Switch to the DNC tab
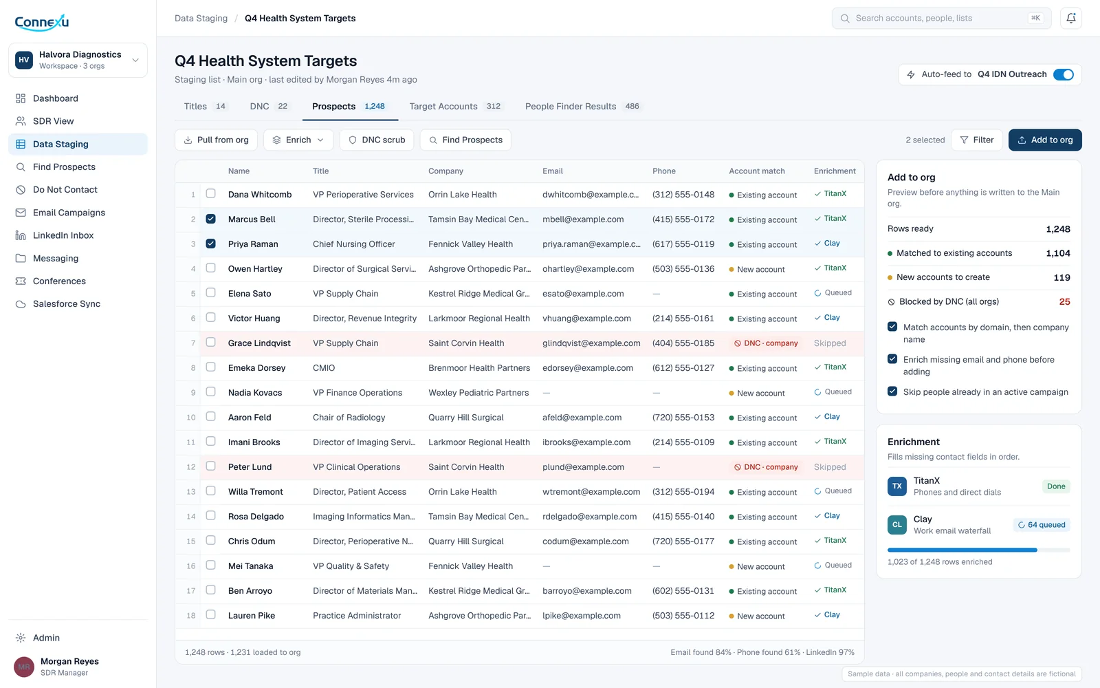Viewport: 1100px width, 688px height. coord(269,107)
